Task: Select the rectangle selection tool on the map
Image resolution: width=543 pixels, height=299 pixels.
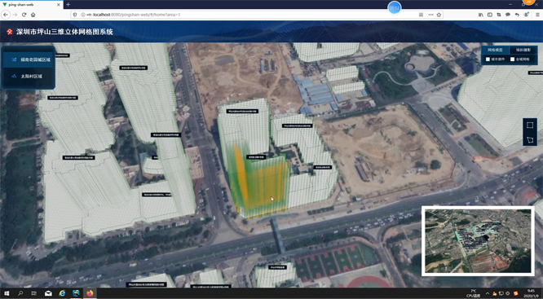Action: [529, 125]
